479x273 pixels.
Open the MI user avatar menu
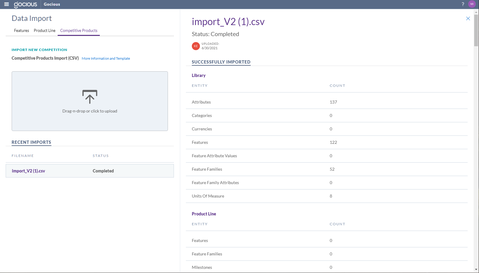click(x=472, y=4)
